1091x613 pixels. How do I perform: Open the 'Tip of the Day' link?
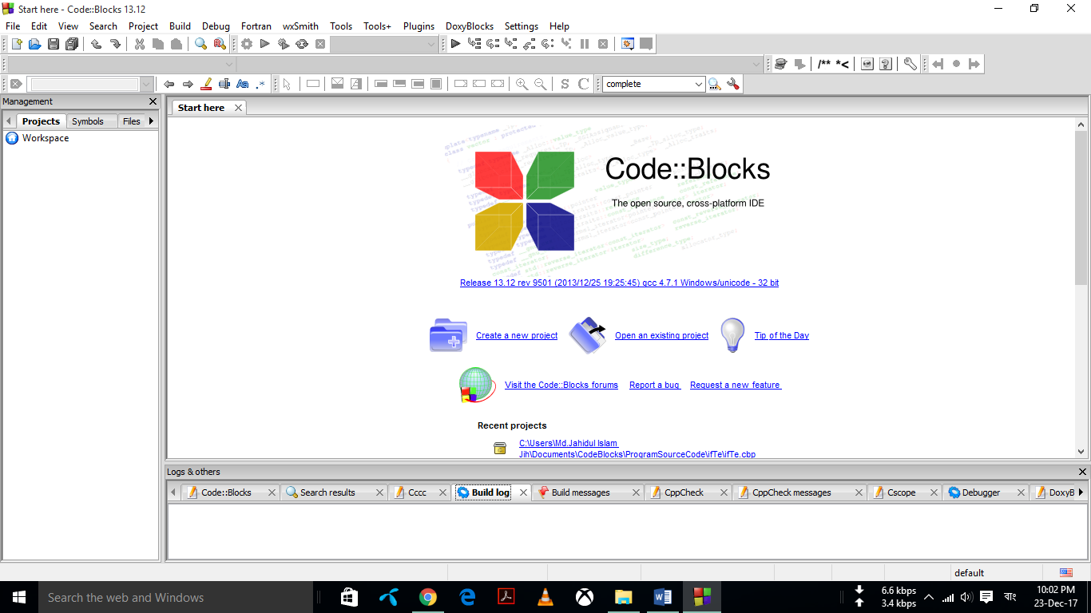tap(782, 336)
